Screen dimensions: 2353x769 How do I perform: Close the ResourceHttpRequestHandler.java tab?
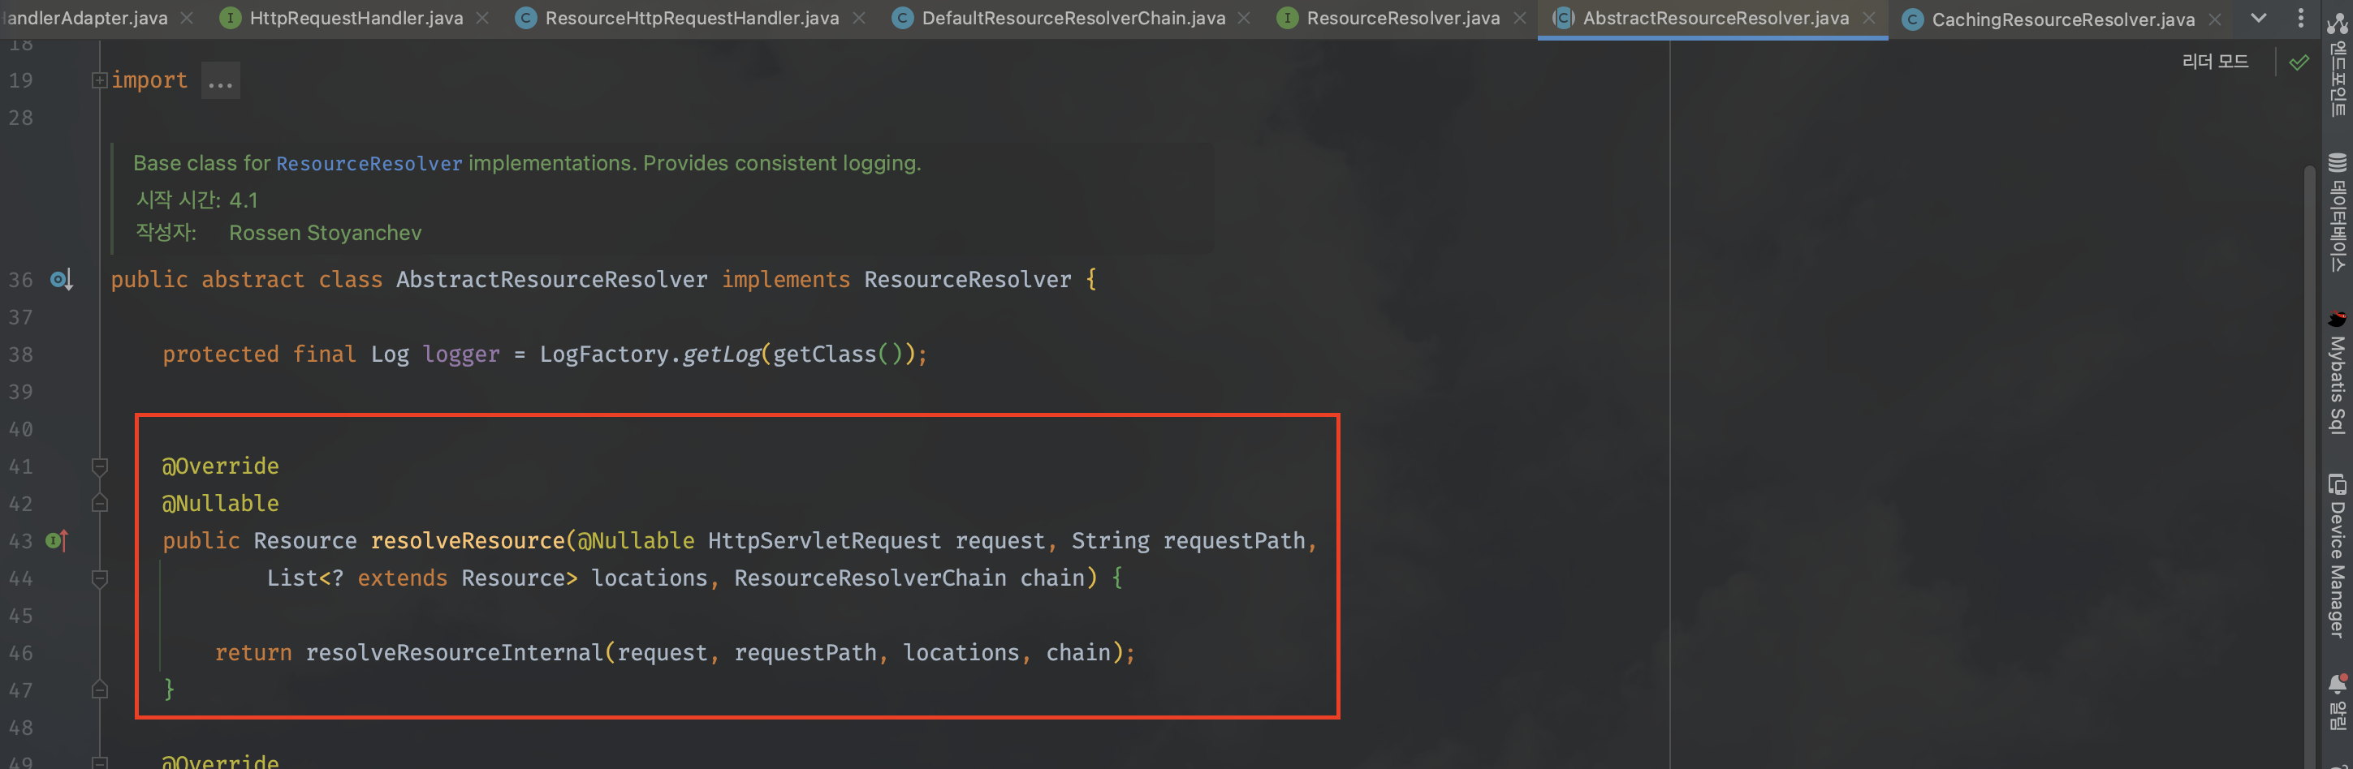point(859,18)
